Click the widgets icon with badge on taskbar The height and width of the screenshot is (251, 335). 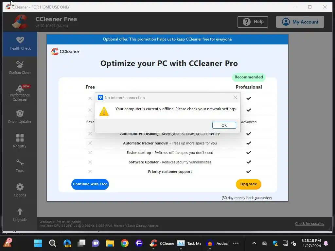8,243
